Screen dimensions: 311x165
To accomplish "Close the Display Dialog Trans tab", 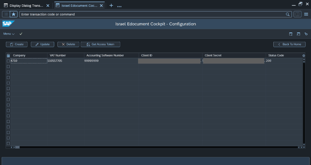I will click(48, 6).
